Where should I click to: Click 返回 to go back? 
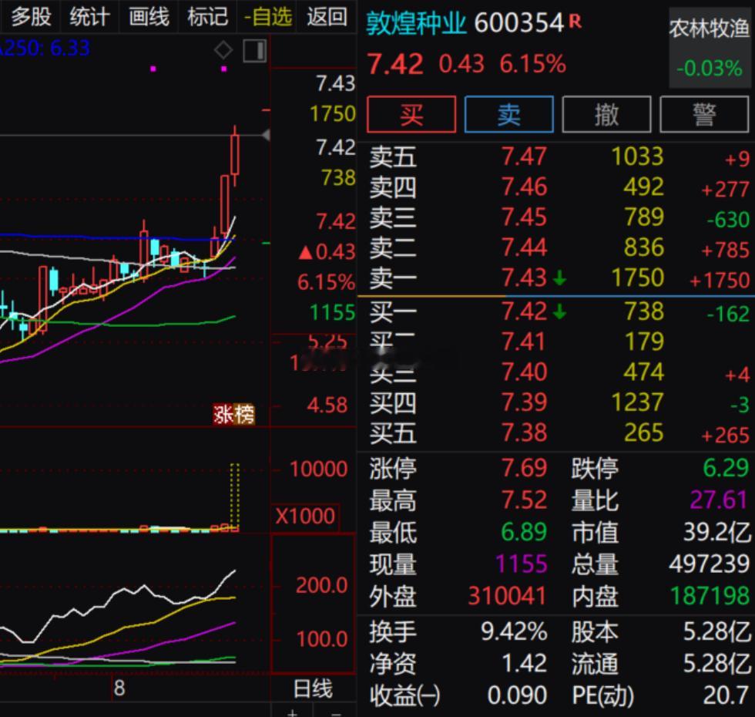pos(327,17)
